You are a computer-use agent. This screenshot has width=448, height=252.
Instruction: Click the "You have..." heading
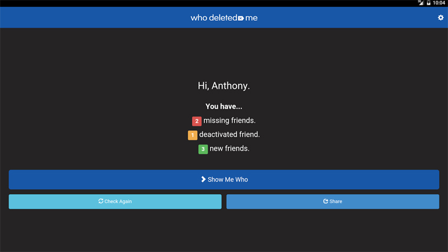(x=224, y=106)
